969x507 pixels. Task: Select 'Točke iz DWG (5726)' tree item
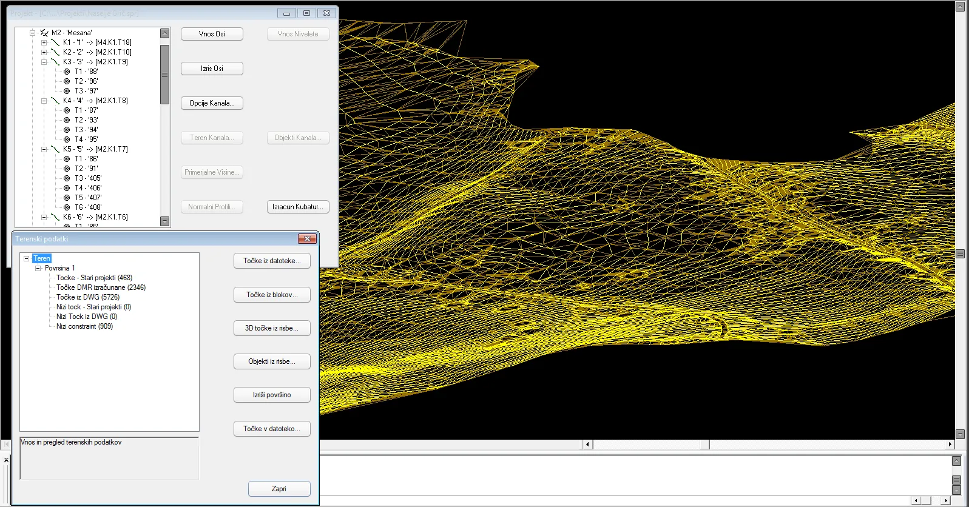88,297
